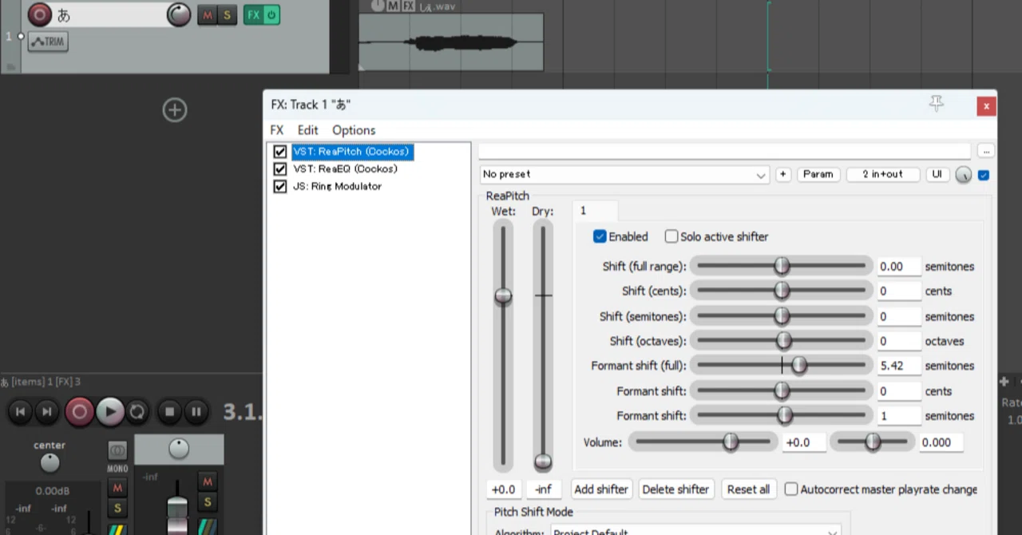Open the FX menu in FX window
This screenshot has height=535, width=1022.
276,130
